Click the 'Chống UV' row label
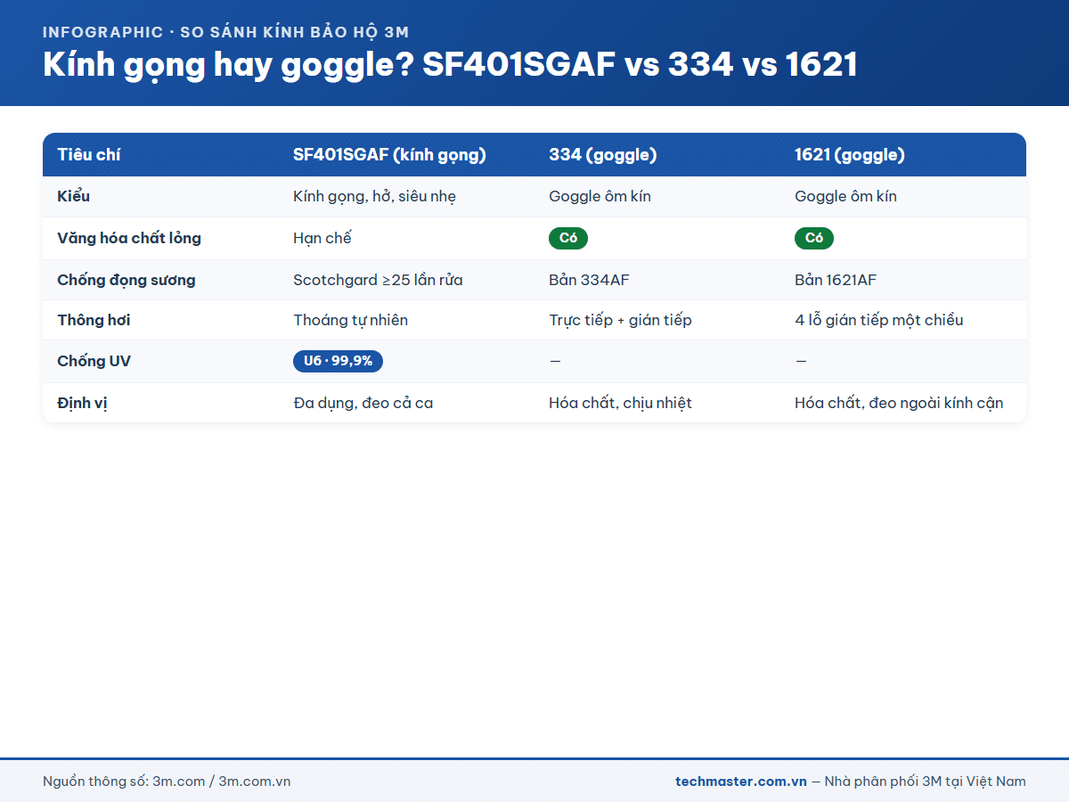The width and height of the screenshot is (1069, 802). pyautogui.click(x=94, y=361)
